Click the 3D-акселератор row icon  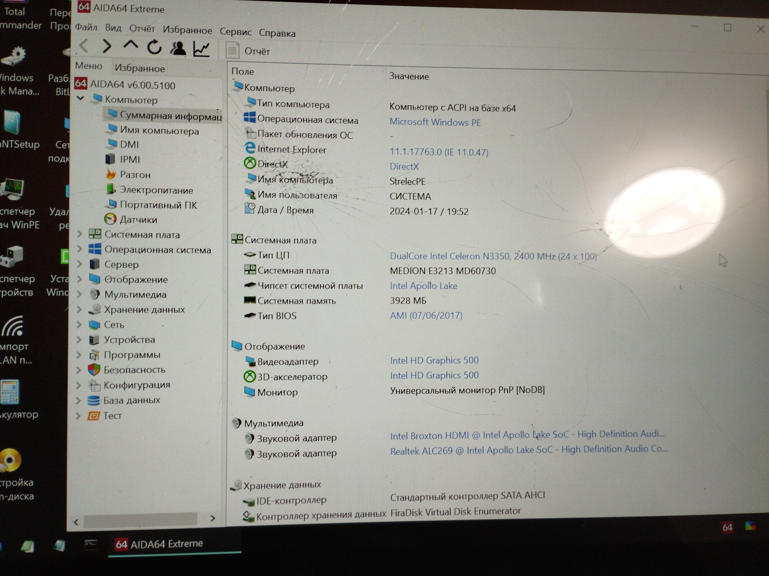(x=250, y=376)
